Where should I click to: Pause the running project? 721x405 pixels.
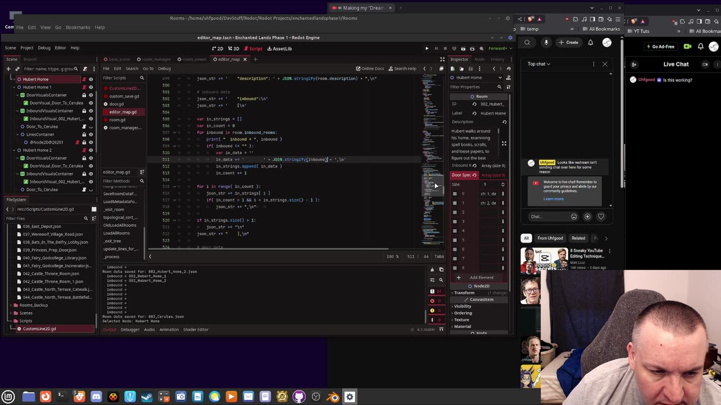point(436,48)
